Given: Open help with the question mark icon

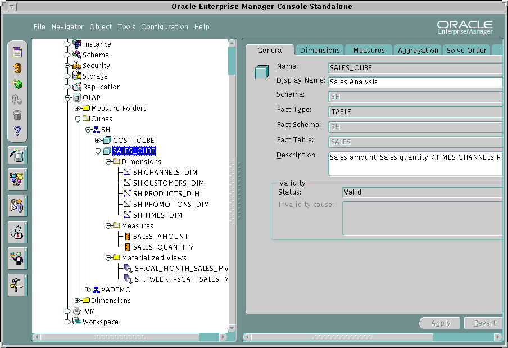Looking at the screenshot, I should coord(17,131).
